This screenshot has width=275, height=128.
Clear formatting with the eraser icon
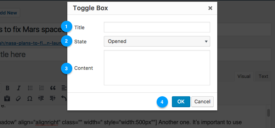coord(18,98)
